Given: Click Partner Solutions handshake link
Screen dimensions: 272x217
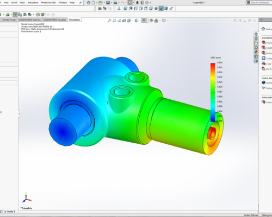Looking at the screenshot, I should pyautogui.click(x=267, y=88).
